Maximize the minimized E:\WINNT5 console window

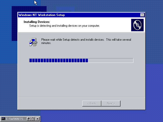pos(33,119)
